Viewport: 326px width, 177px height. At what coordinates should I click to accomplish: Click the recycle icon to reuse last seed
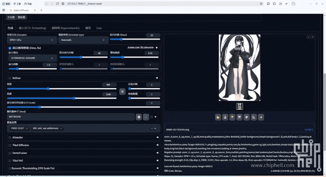click(x=145, y=117)
